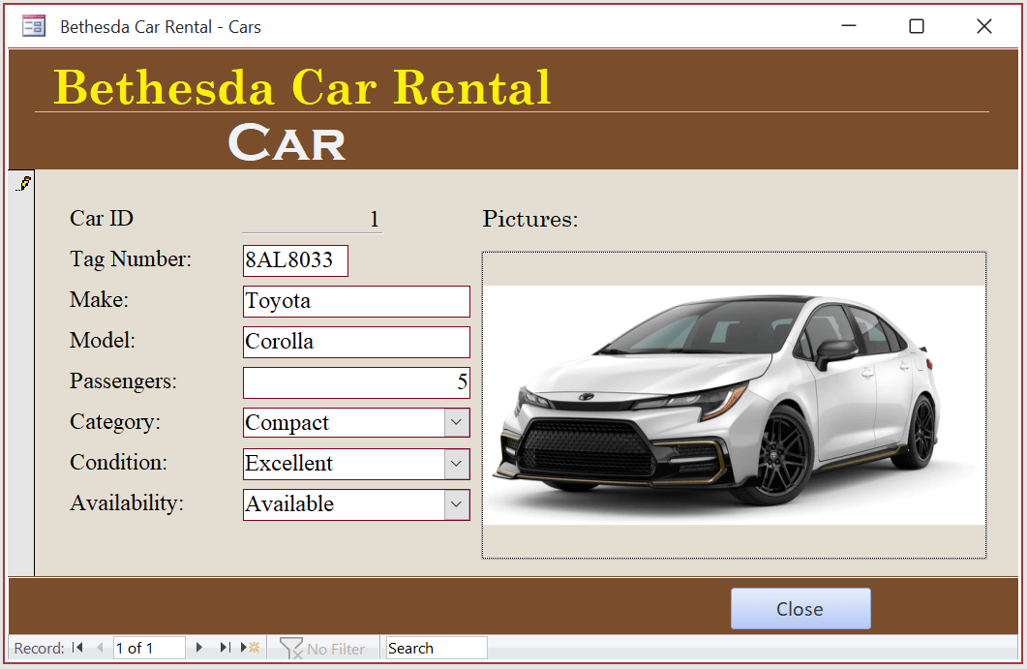Select the record counter showing 1 of 1
The width and height of the screenshot is (1027, 669).
point(149,648)
